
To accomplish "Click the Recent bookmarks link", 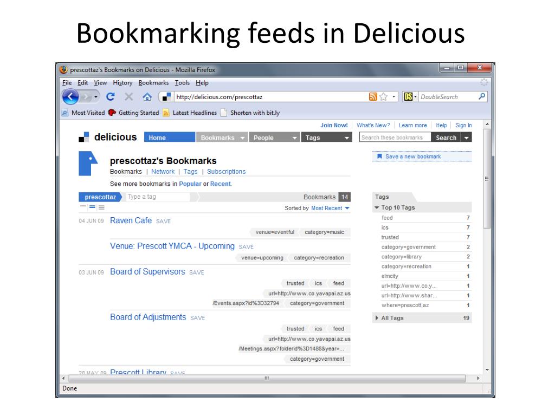I will 221,184.
